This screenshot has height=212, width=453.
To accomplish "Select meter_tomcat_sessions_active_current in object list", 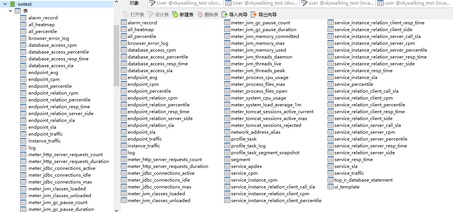I will tap(272, 111).
